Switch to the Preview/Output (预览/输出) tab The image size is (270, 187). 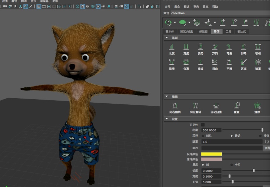point(187,31)
